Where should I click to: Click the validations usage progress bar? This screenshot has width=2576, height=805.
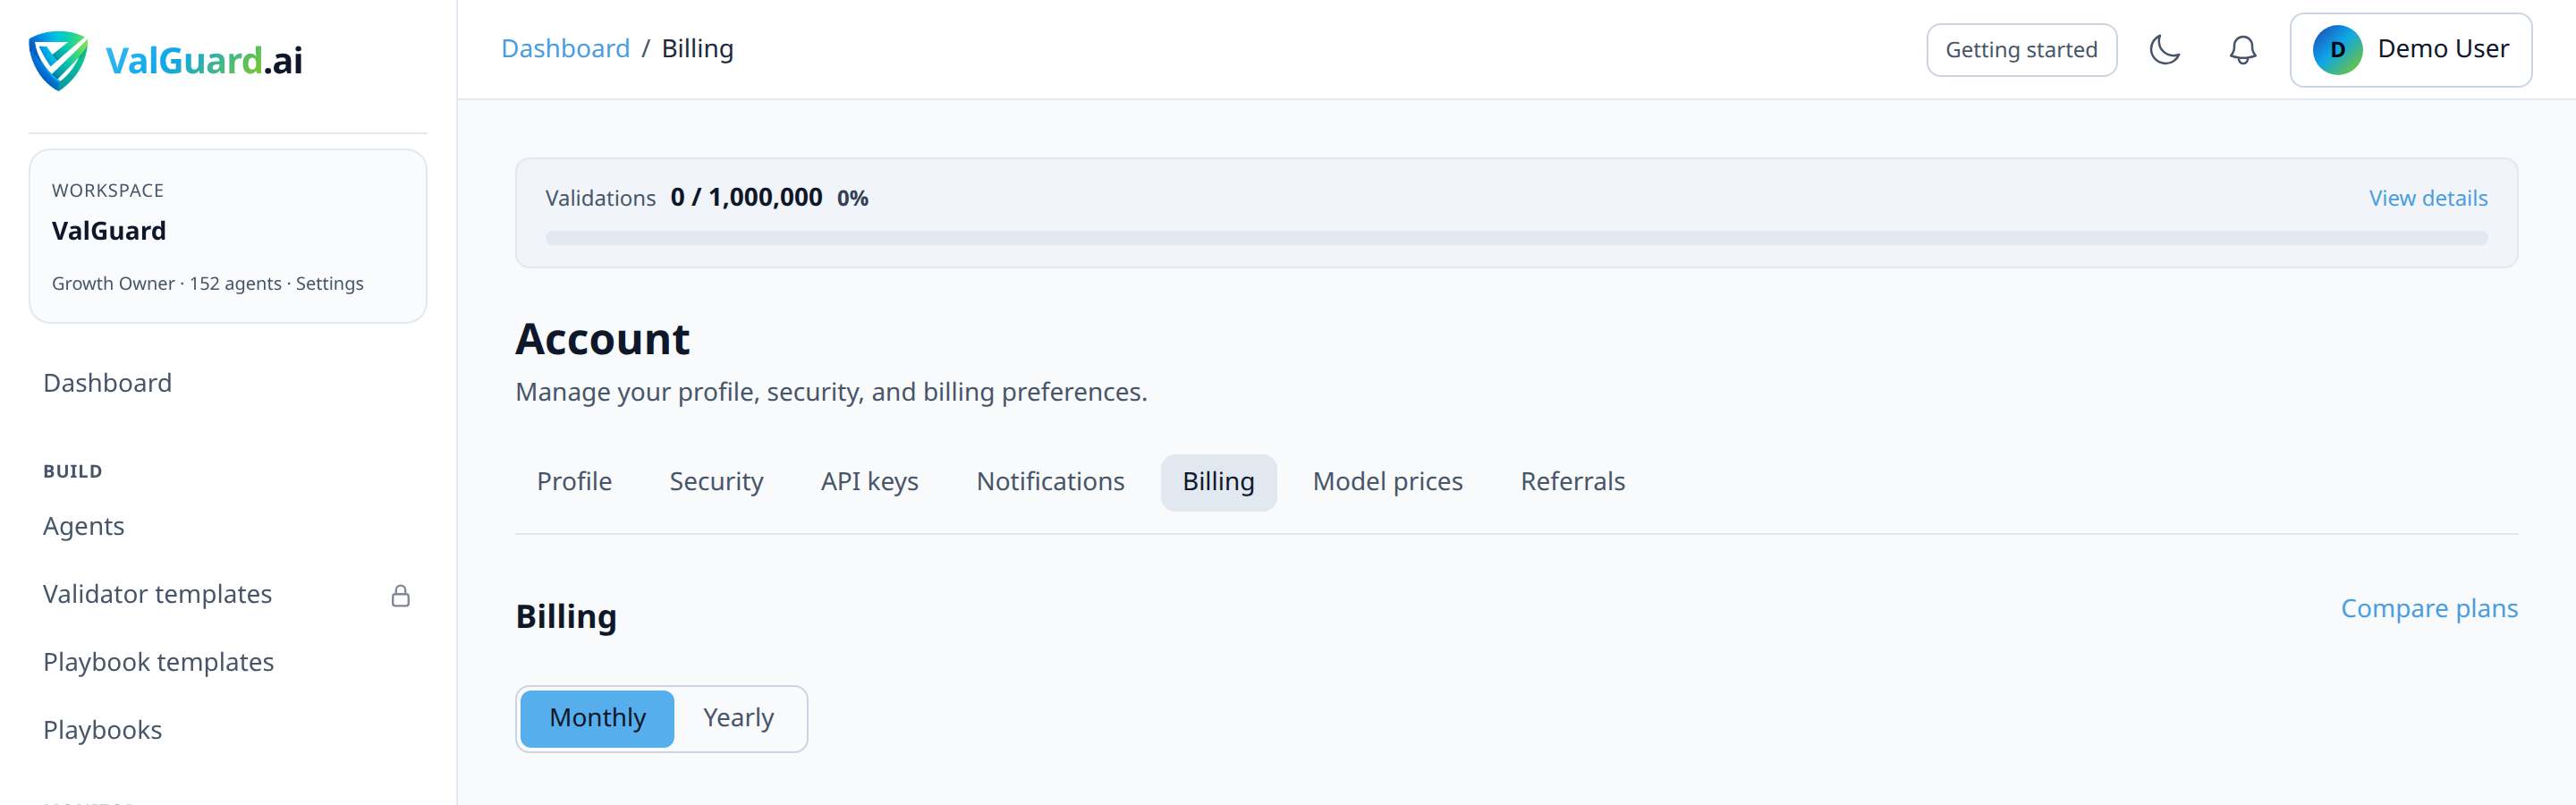click(1516, 238)
